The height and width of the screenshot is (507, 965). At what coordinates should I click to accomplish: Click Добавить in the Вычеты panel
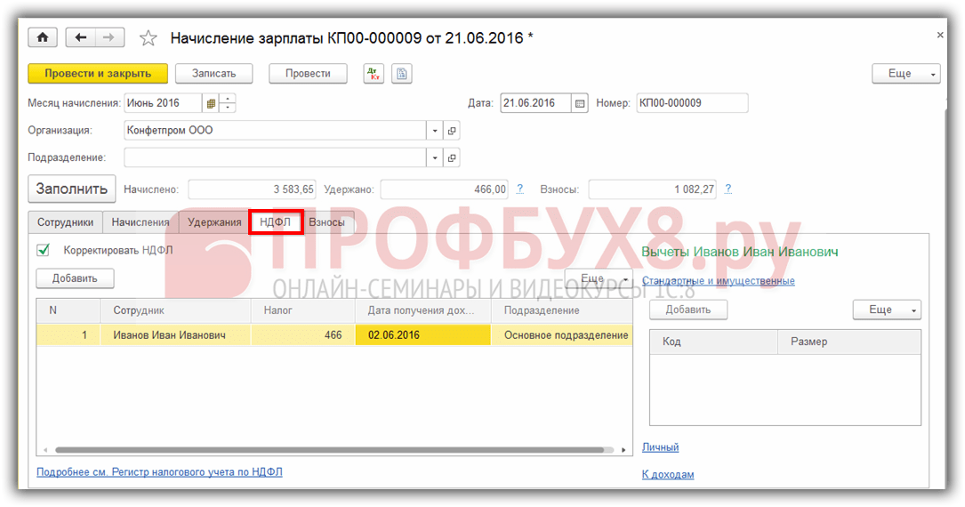[688, 310]
